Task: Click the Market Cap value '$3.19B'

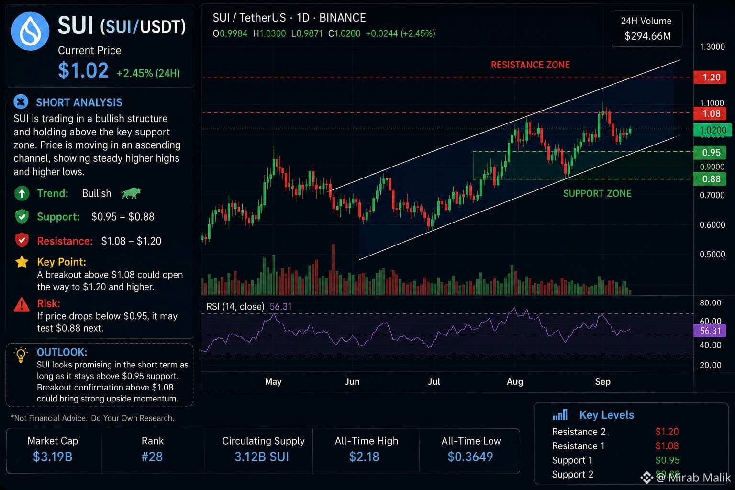Action: tap(53, 457)
